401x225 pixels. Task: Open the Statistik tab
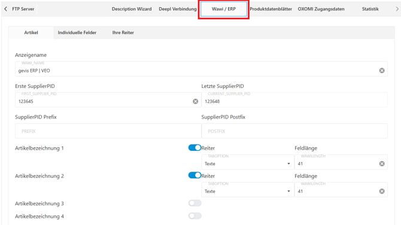(370, 9)
